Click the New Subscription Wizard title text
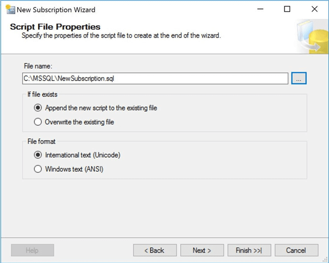The image size is (329, 263). click(x=56, y=9)
